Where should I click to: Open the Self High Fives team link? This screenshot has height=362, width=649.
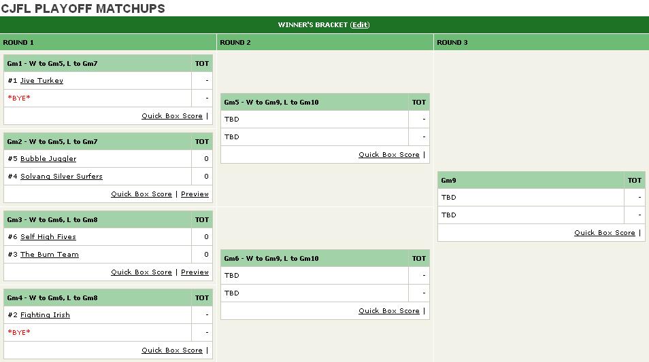48,237
